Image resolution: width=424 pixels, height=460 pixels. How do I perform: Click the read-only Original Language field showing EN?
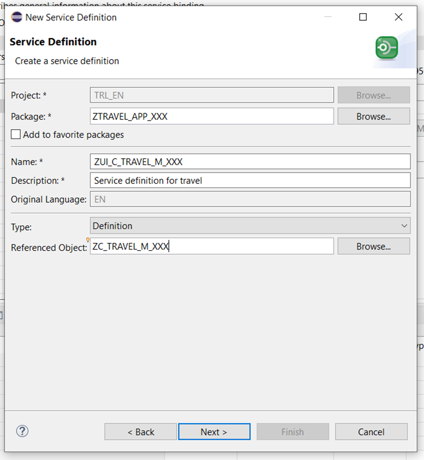click(x=250, y=199)
